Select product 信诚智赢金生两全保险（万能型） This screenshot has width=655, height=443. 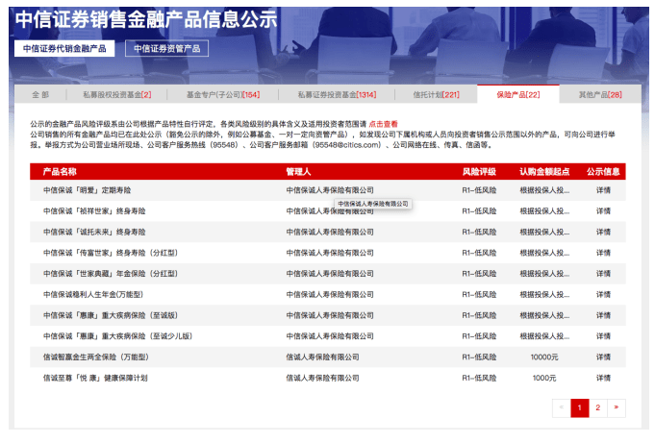(95, 357)
